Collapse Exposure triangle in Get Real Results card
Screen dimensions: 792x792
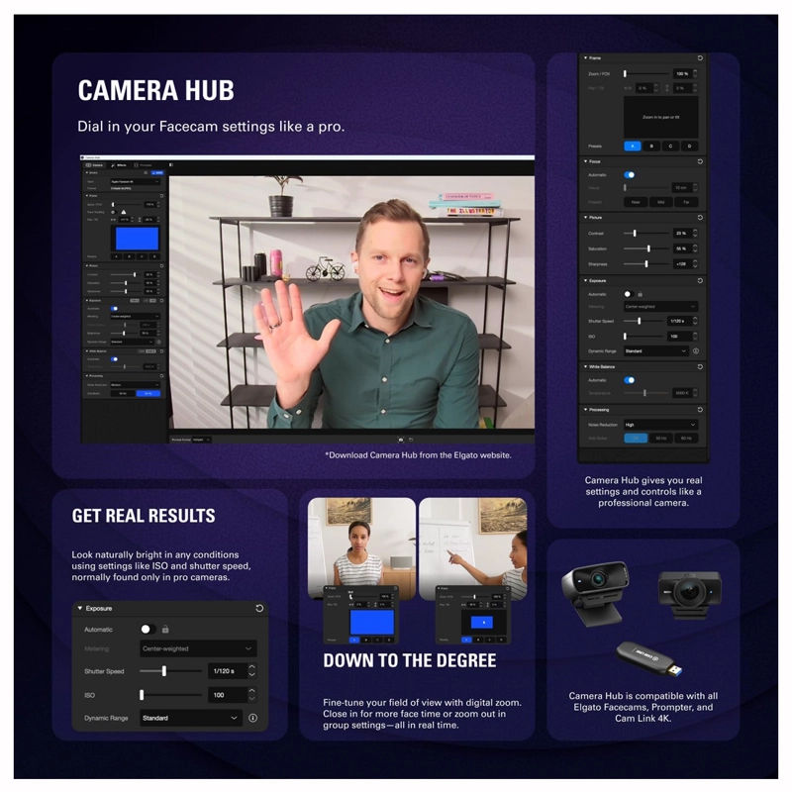(x=80, y=608)
